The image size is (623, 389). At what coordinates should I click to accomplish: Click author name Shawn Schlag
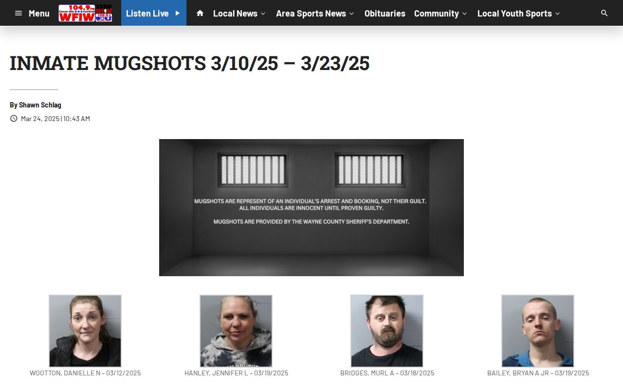coord(40,105)
